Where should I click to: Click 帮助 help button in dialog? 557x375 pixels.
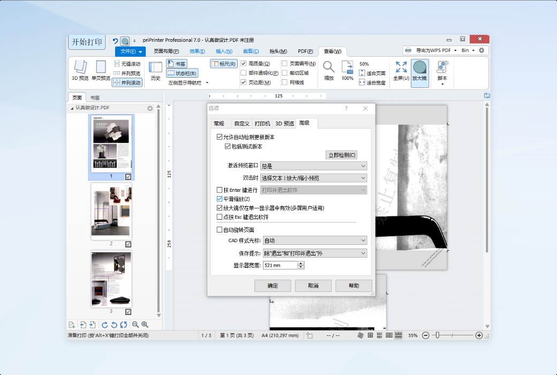[354, 286]
